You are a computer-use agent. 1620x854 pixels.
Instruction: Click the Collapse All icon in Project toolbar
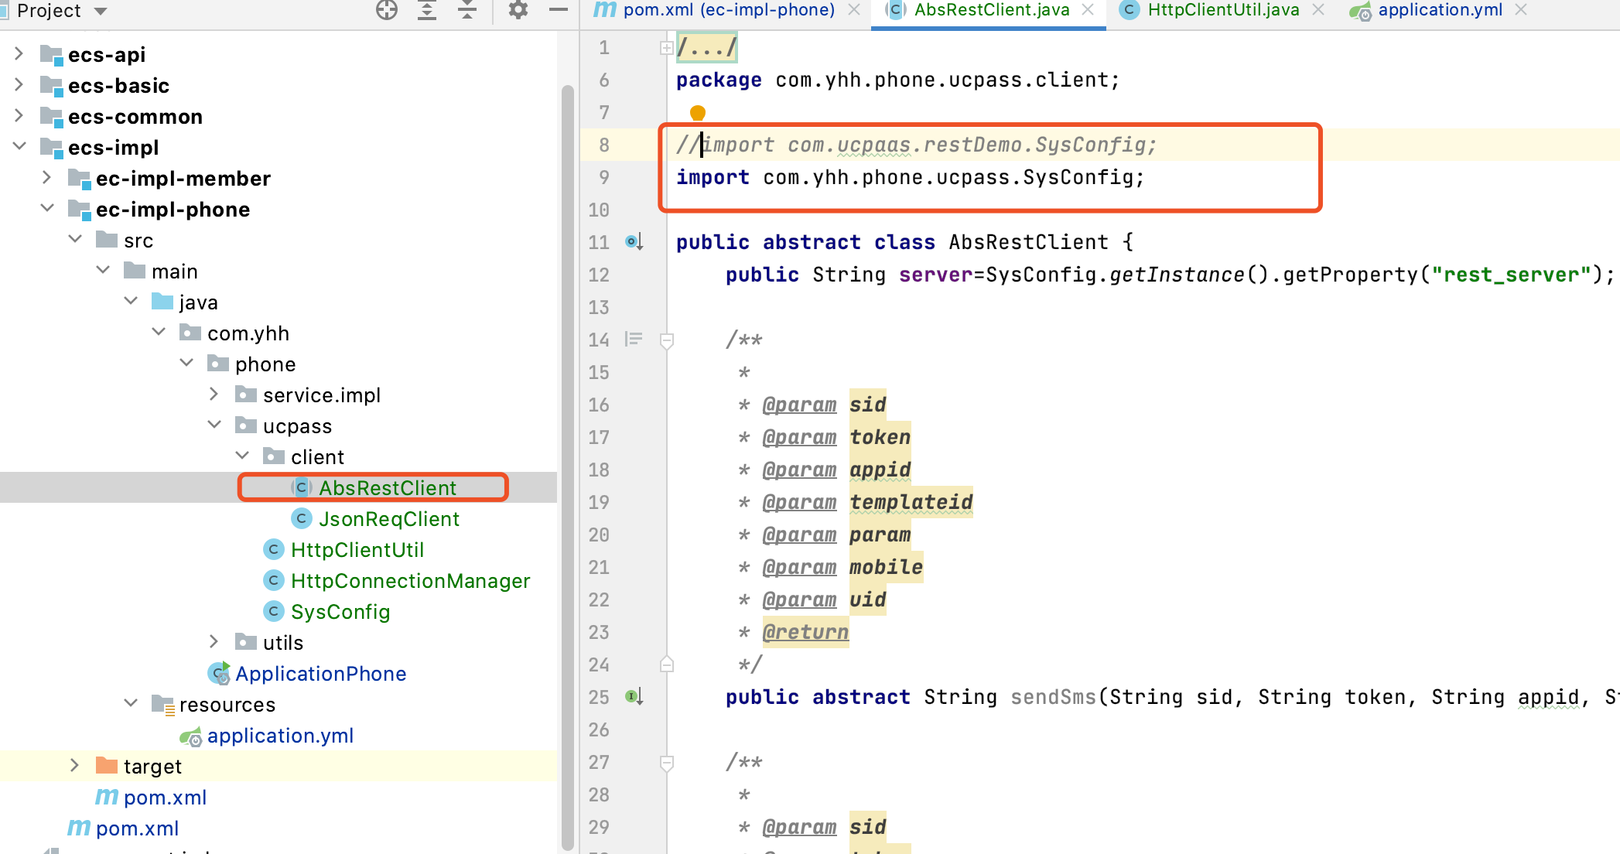467,10
